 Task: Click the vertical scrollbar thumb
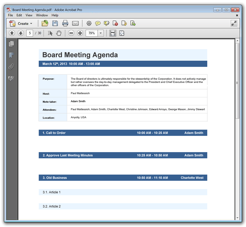[x=237, y=81]
